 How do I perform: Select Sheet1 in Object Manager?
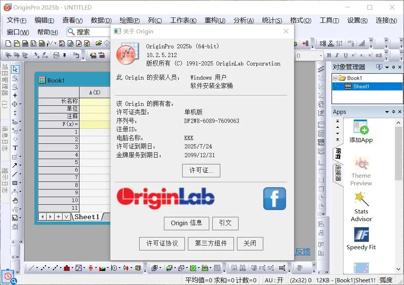click(x=361, y=86)
